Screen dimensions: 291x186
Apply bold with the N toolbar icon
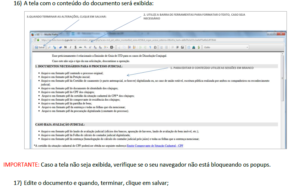(x=65, y=47)
